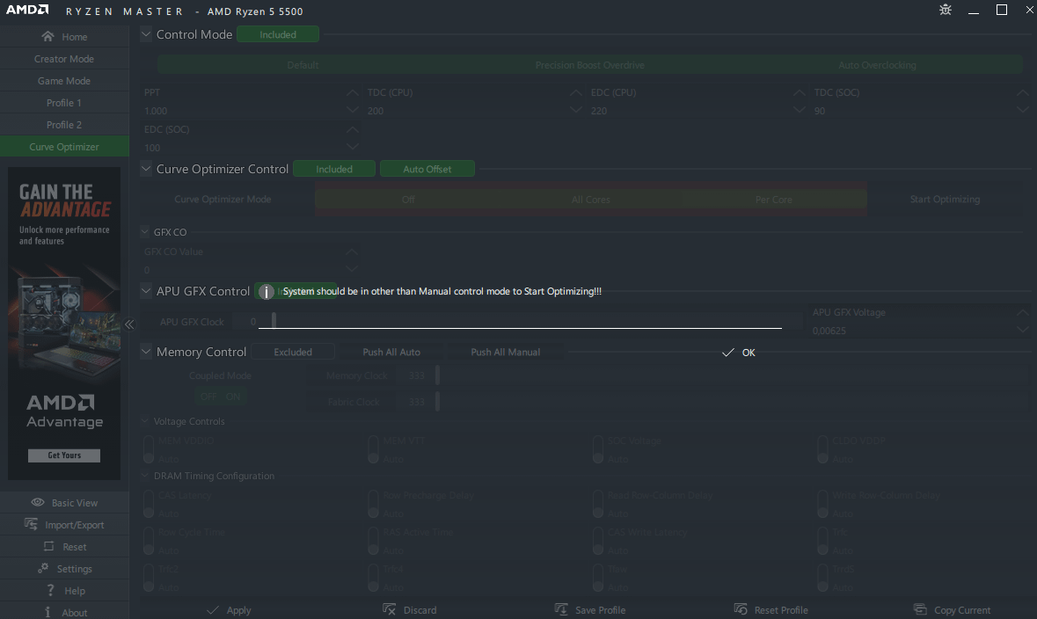Collapse the sidebar with double chevron
Image resolution: width=1037 pixels, height=619 pixels.
[129, 324]
